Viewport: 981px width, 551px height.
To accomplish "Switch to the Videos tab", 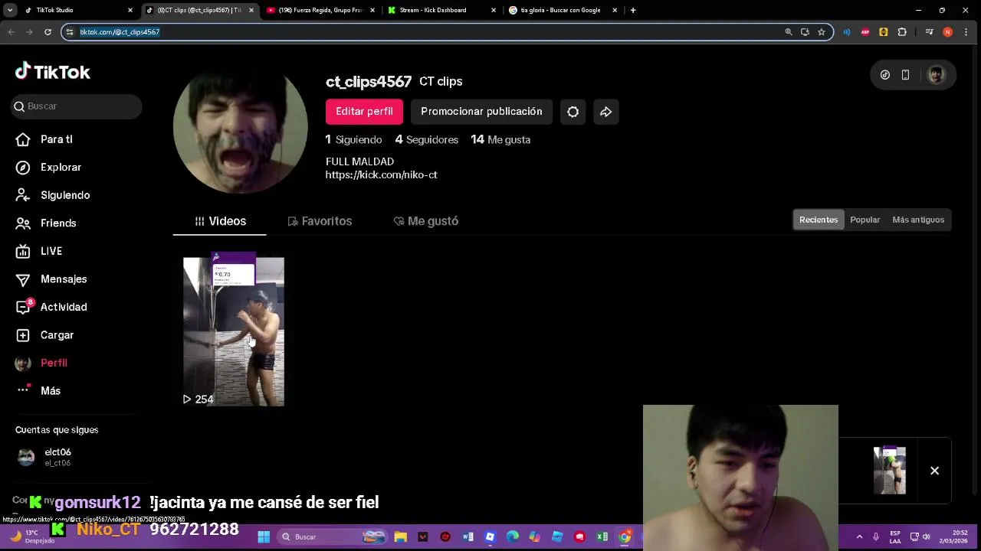I will click(x=220, y=221).
